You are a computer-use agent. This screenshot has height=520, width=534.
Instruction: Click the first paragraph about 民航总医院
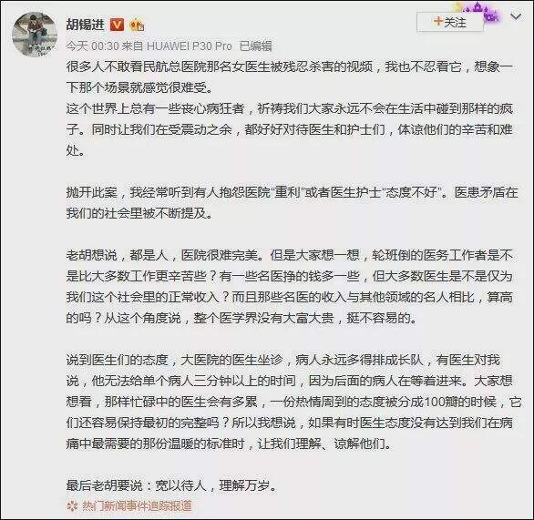(x=290, y=77)
